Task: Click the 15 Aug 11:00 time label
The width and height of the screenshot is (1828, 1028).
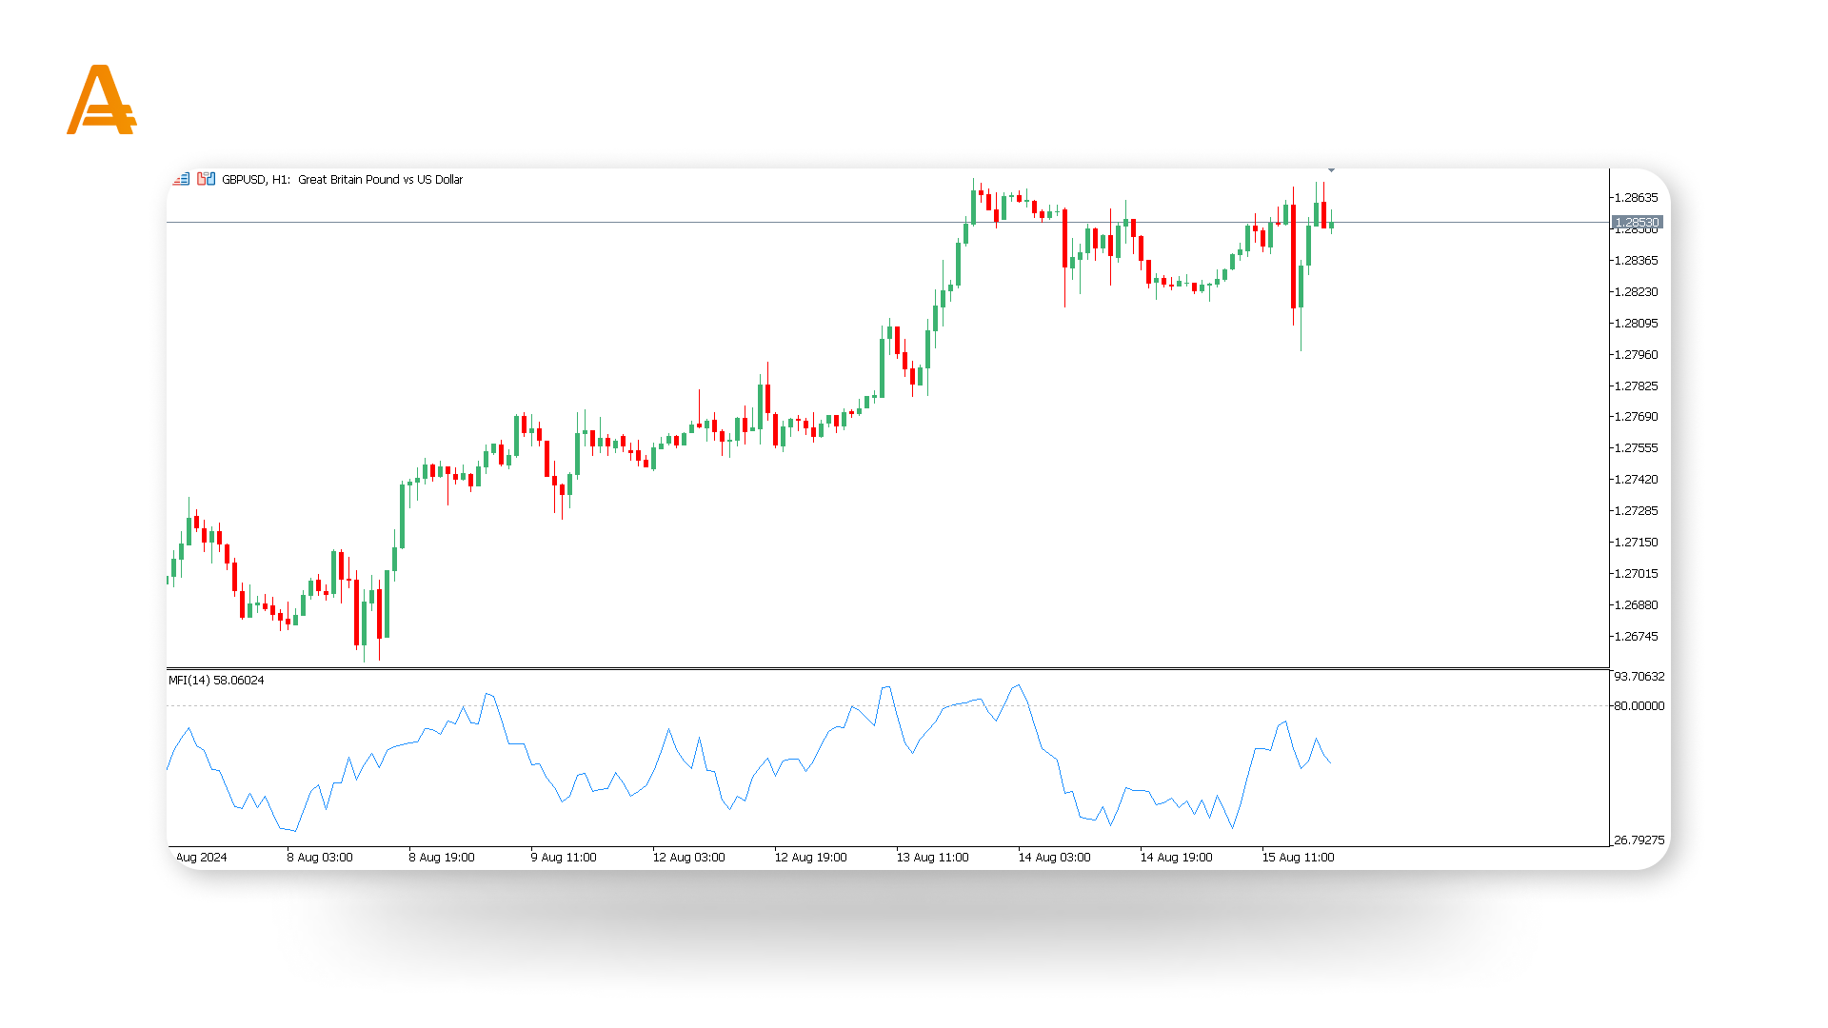Action: [1298, 857]
